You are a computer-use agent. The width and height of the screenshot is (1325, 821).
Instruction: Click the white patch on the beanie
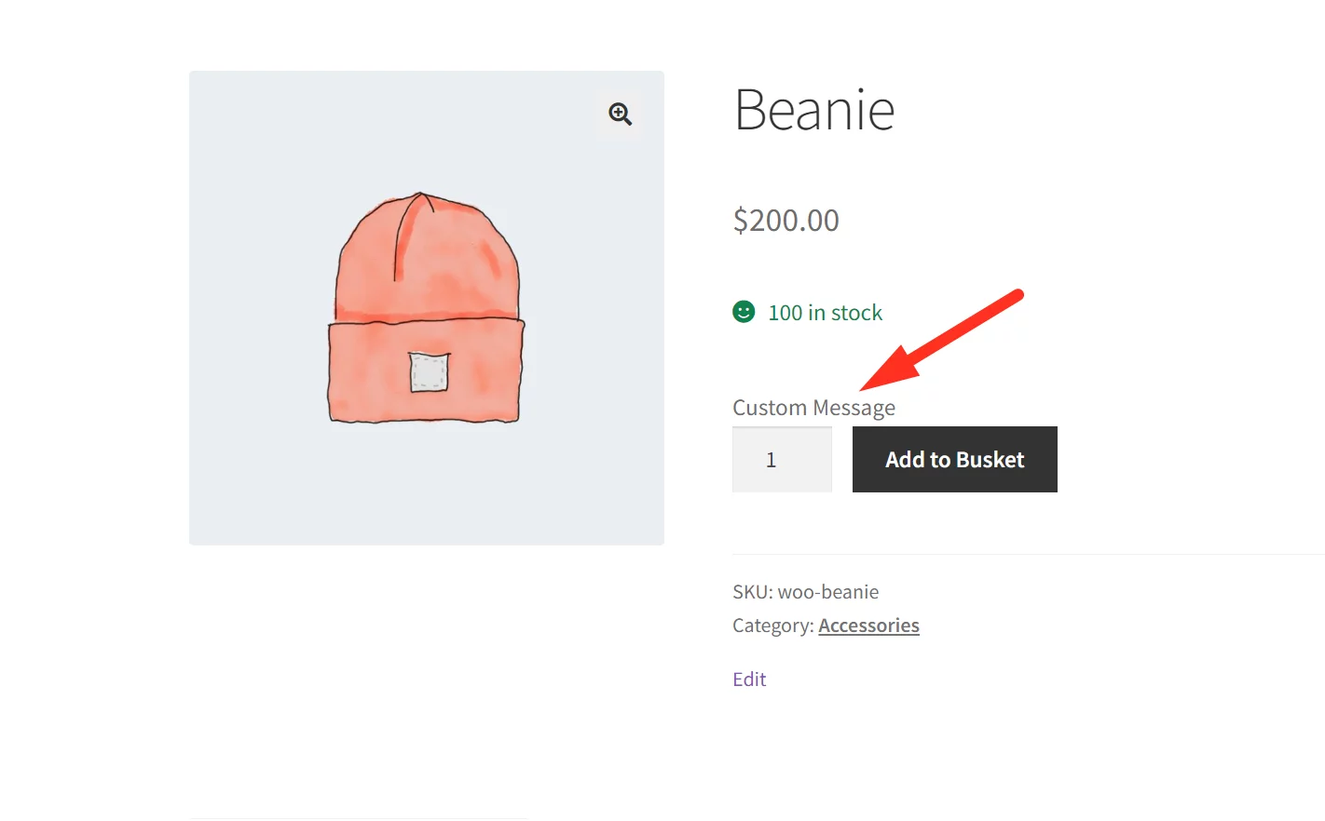click(x=430, y=372)
